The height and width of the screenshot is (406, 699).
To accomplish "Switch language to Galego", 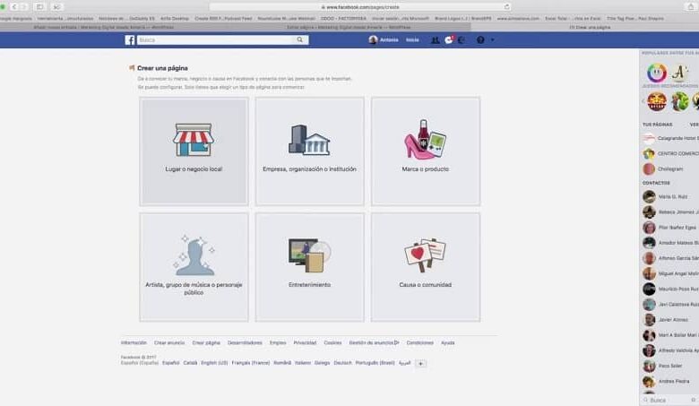I will tap(322, 363).
